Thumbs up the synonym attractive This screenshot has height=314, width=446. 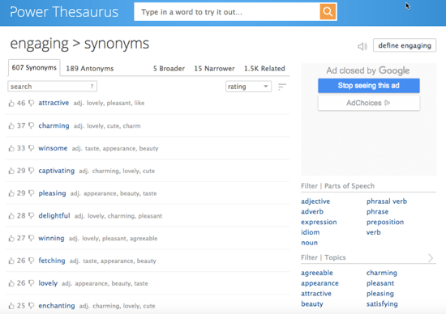click(11, 104)
